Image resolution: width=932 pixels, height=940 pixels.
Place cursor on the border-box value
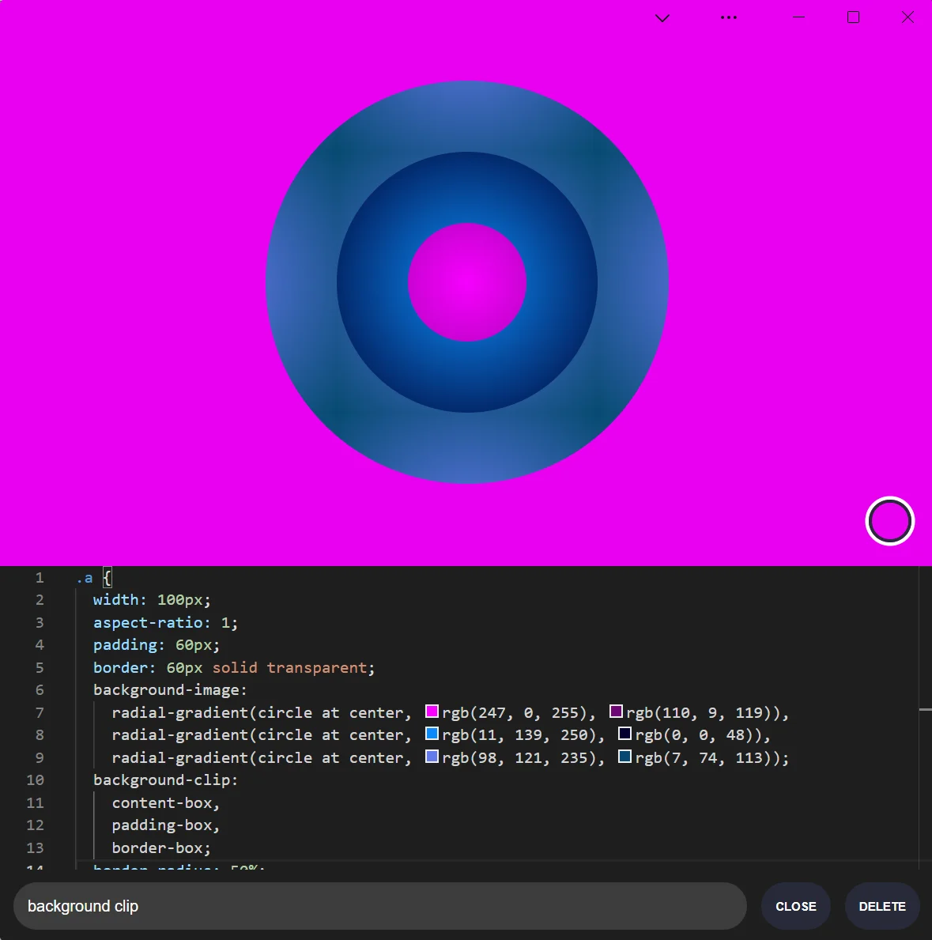click(160, 848)
